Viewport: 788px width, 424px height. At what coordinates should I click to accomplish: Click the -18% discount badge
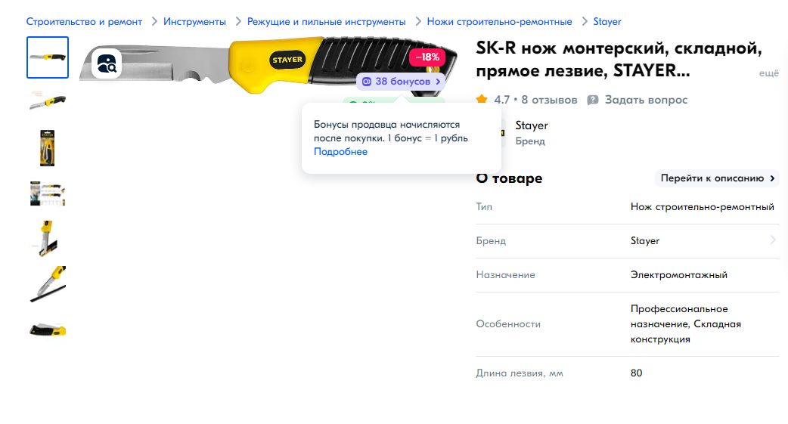(x=427, y=57)
